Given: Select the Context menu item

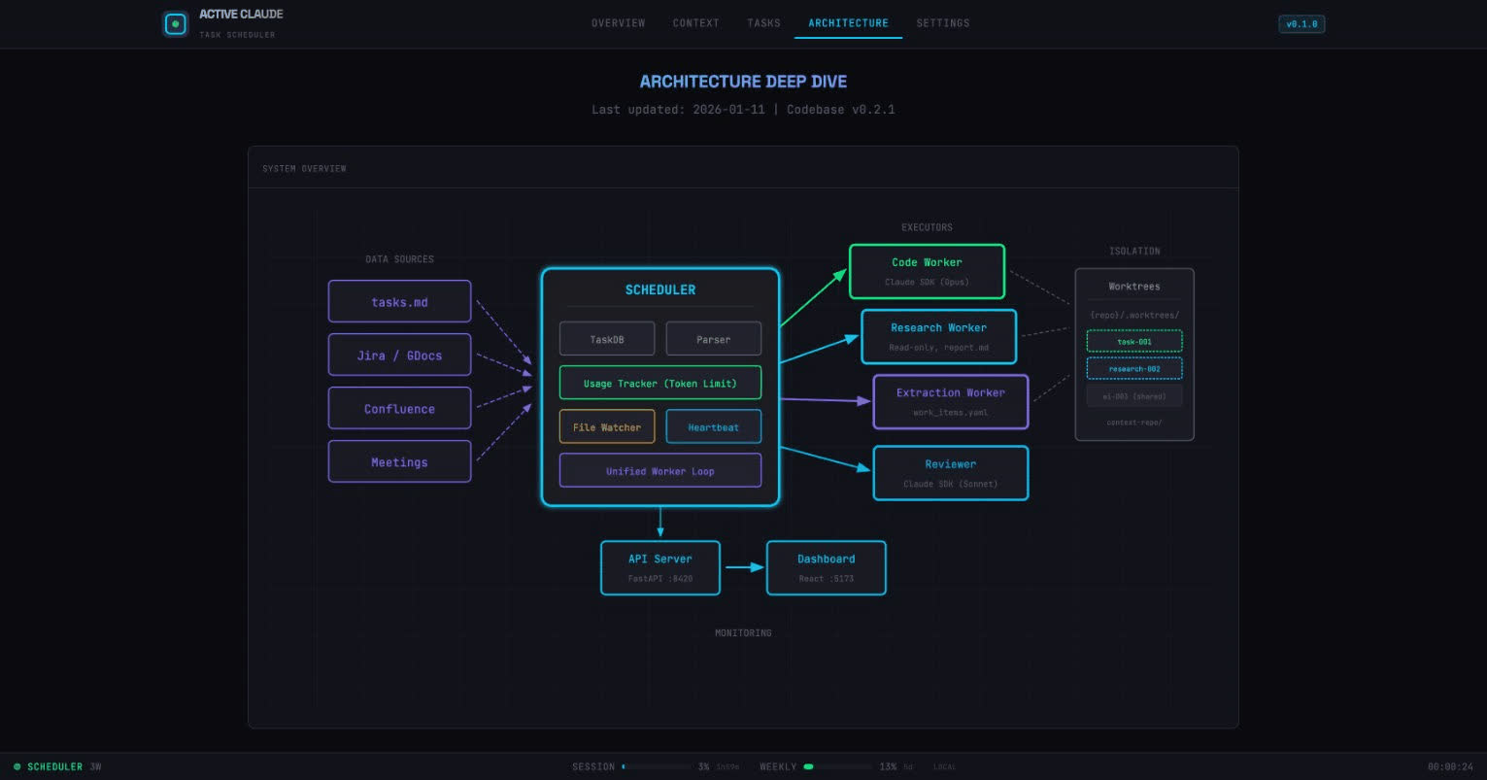Looking at the screenshot, I should click(x=695, y=23).
